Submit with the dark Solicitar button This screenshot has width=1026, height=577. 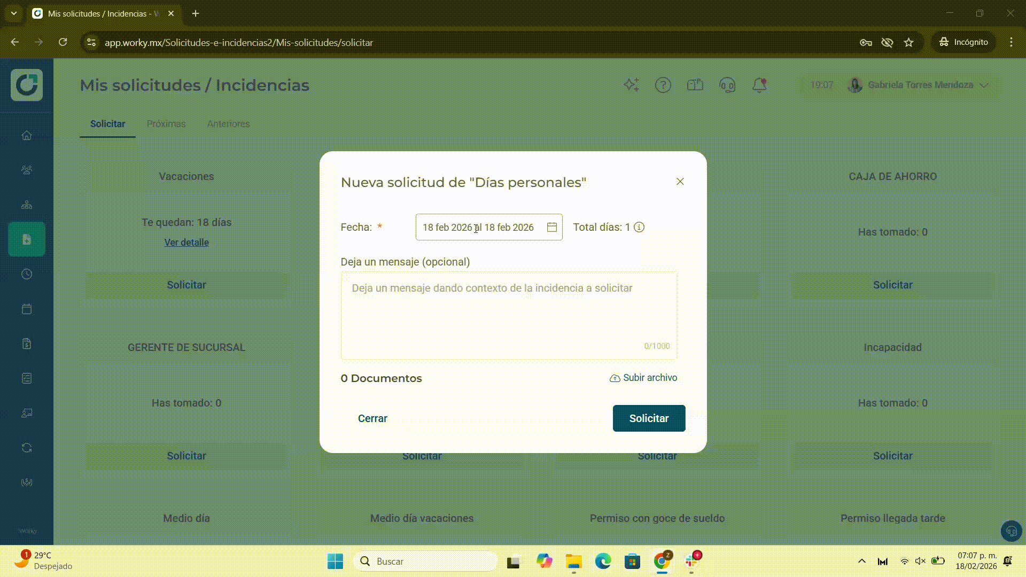(x=649, y=418)
